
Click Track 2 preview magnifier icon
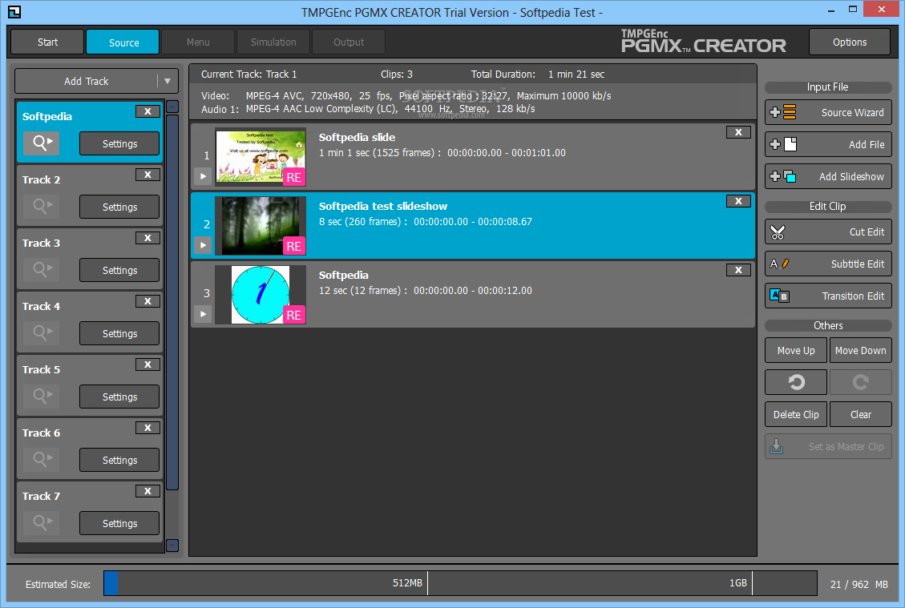coord(41,206)
